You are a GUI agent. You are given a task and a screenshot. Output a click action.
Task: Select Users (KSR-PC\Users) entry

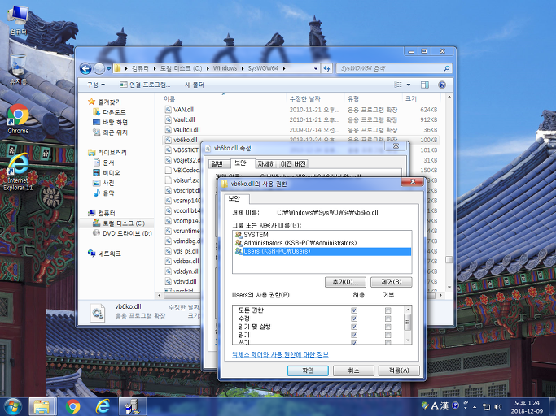[x=322, y=251]
